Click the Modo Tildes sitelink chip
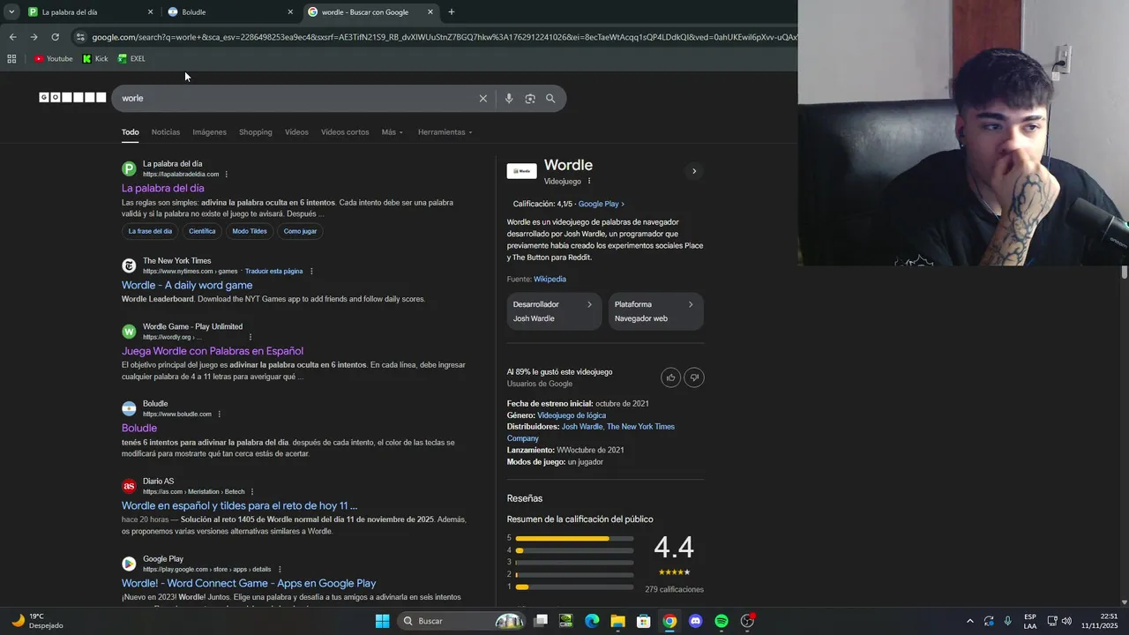The height and width of the screenshot is (635, 1129). point(250,231)
